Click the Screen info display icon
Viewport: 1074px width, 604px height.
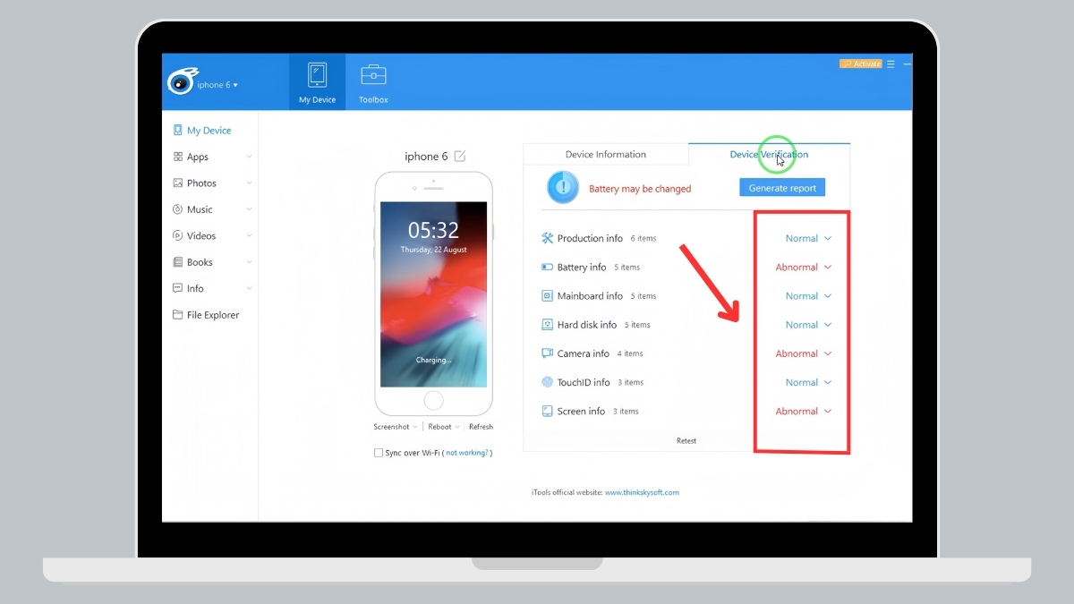548,411
